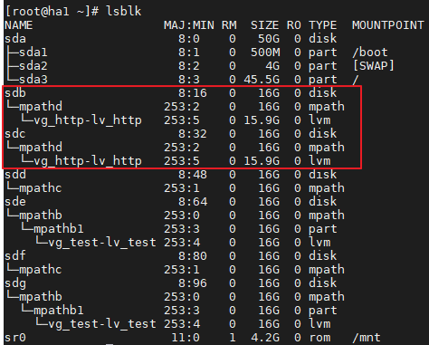Select the SIZE column header

point(265,25)
